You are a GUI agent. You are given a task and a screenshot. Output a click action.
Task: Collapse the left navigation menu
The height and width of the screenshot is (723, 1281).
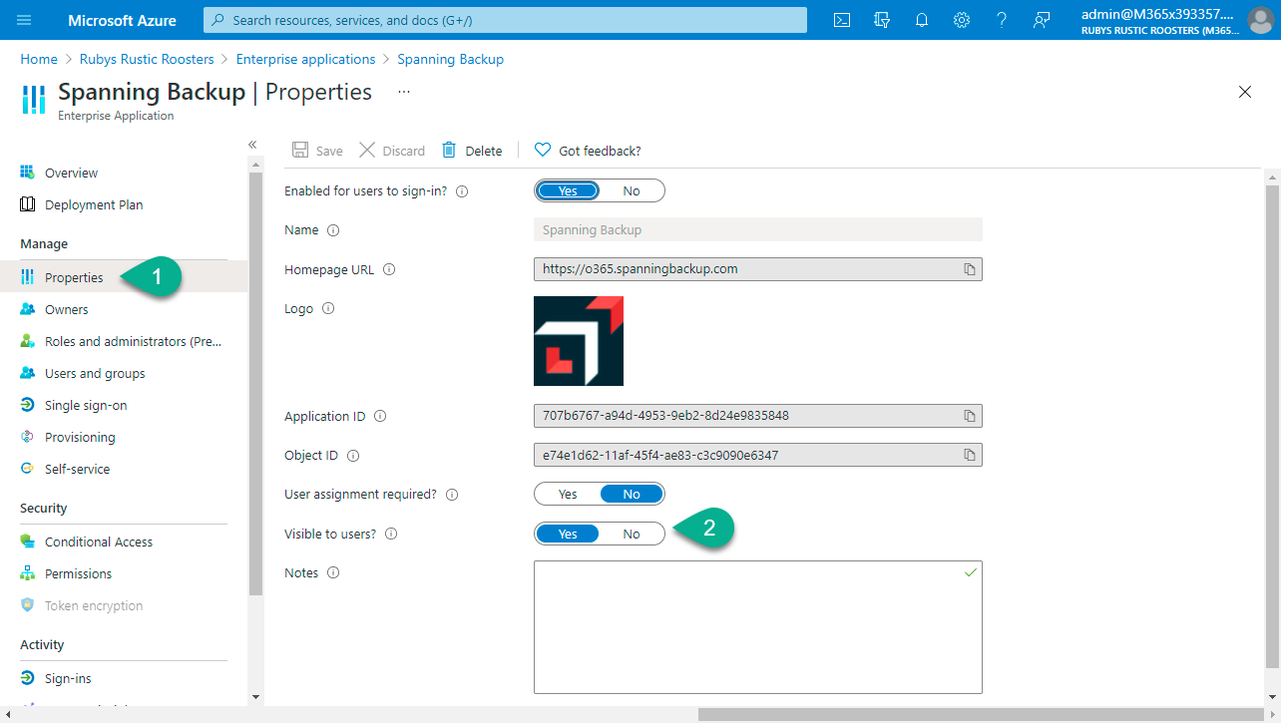click(252, 145)
